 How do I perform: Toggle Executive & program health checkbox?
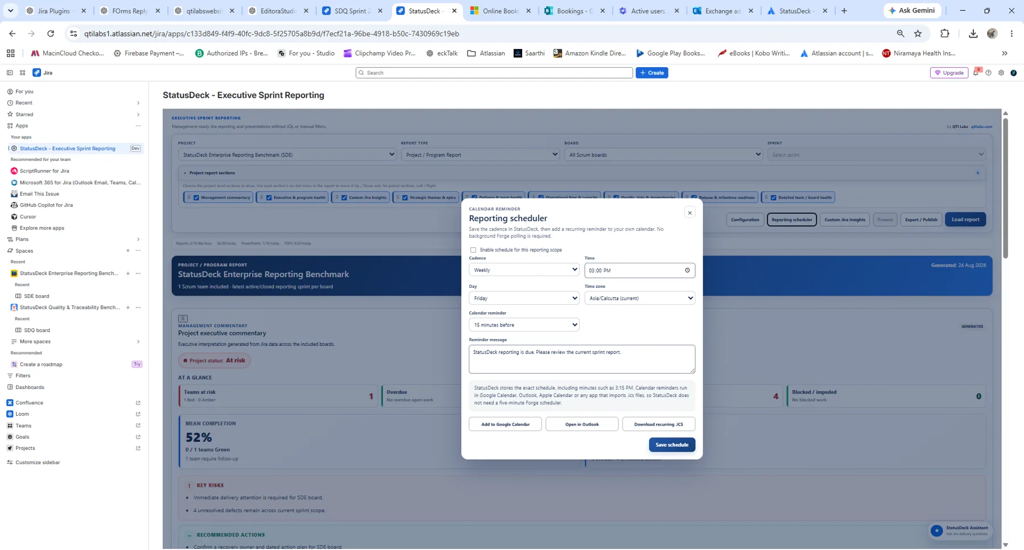(x=269, y=198)
